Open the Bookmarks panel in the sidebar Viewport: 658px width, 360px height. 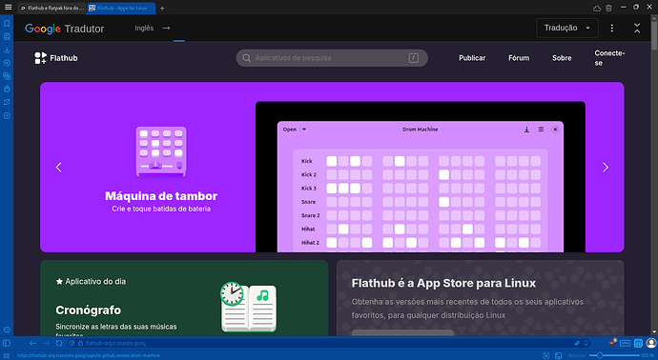(7, 24)
